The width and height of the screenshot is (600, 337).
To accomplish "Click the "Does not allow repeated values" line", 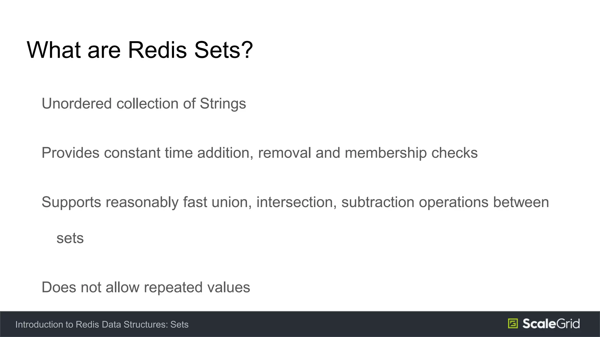I will 146,288.
